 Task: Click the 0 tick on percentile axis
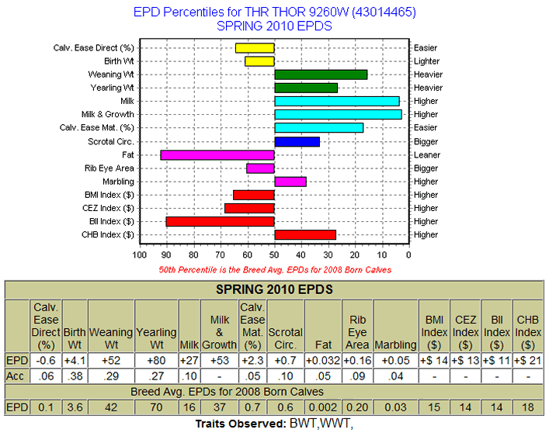[408, 255]
